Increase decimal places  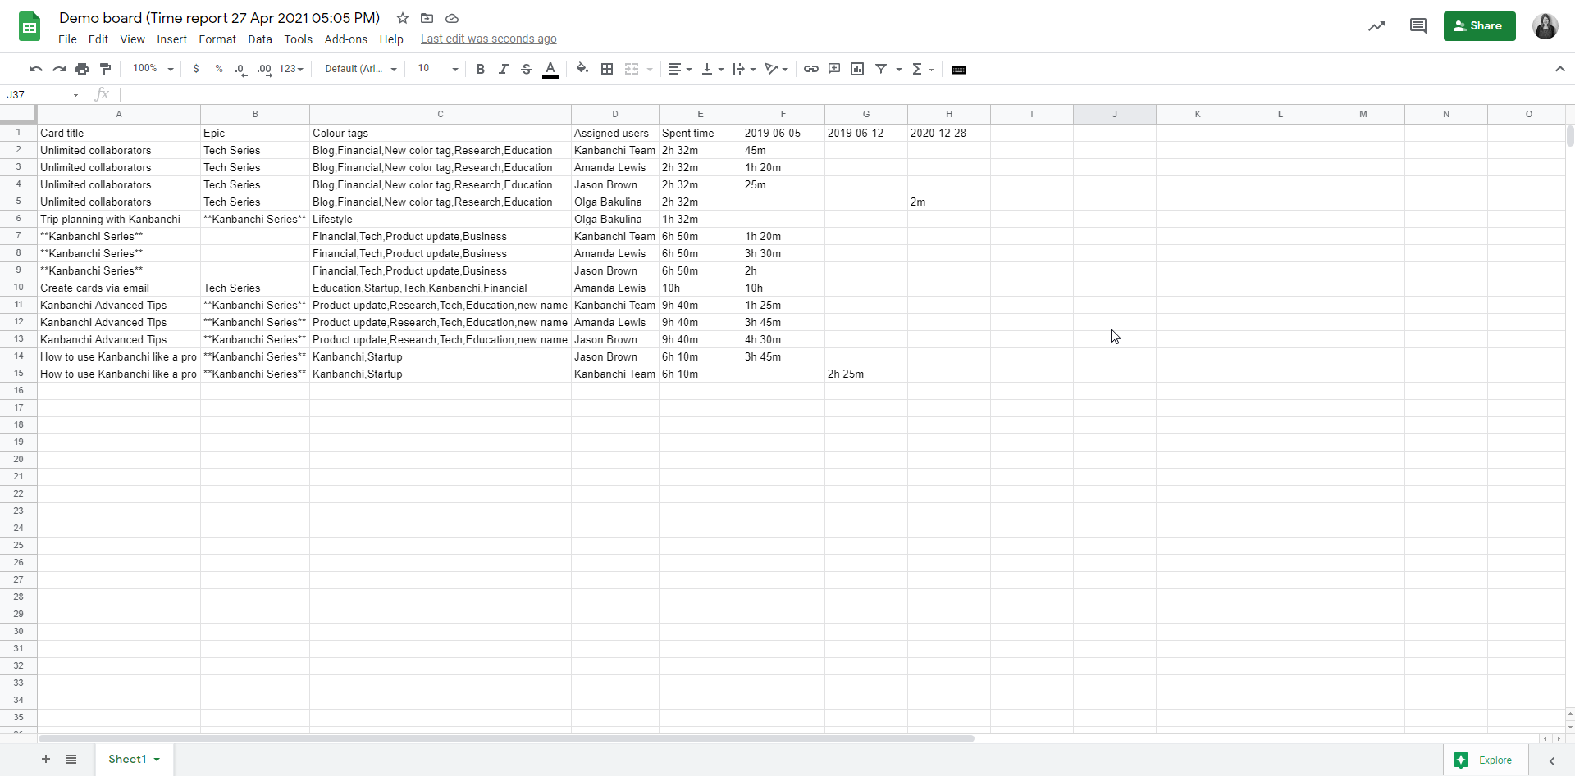point(264,69)
